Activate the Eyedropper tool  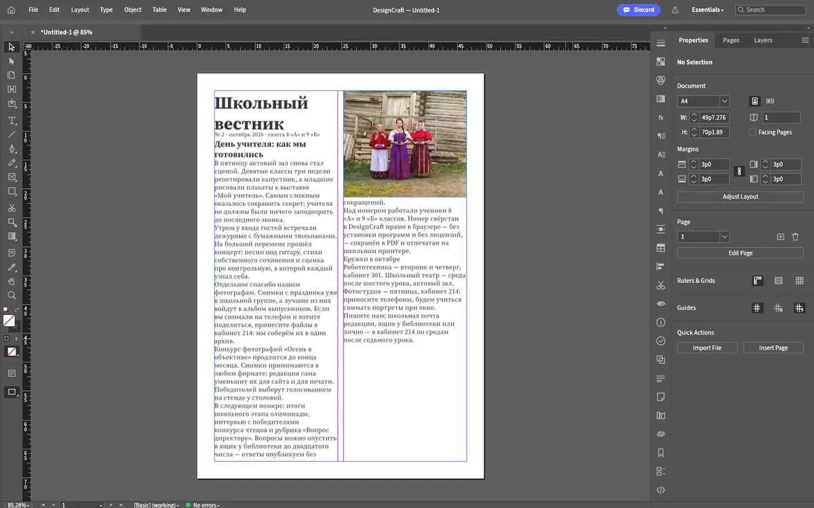click(12, 267)
